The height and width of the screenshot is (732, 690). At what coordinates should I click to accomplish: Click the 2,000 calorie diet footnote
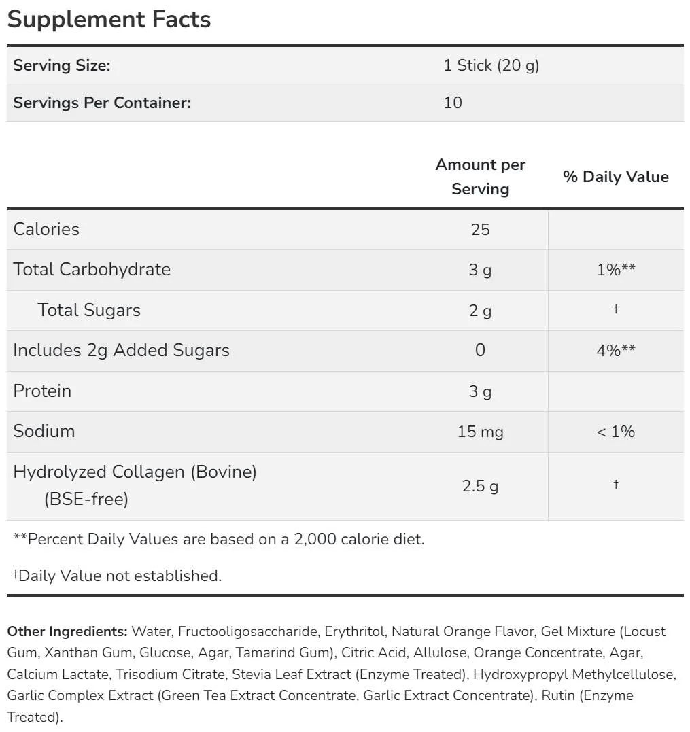[218, 540]
